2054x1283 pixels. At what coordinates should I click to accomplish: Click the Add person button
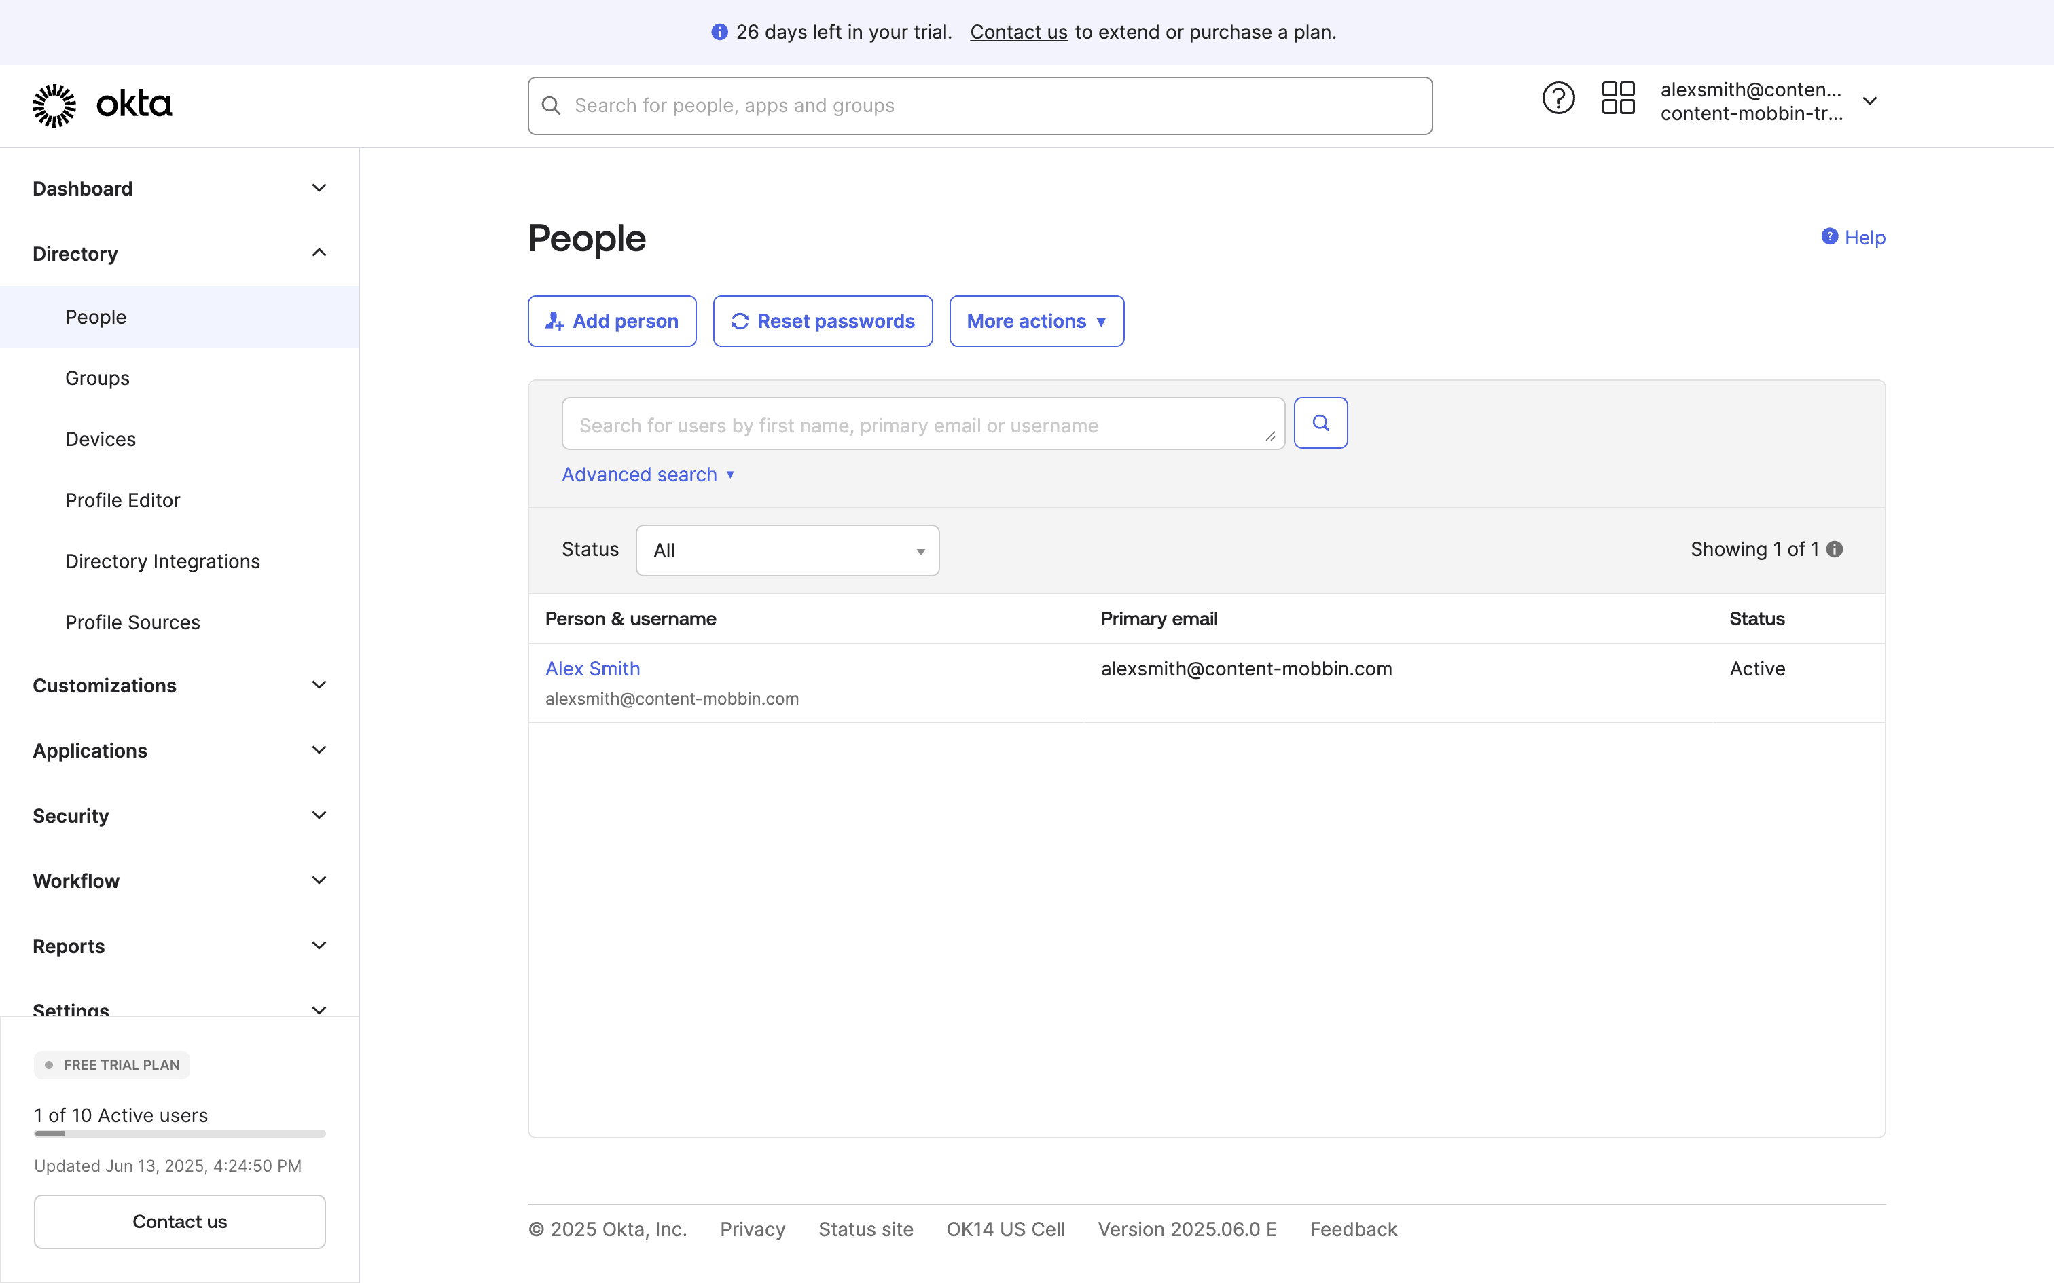[x=612, y=320]
